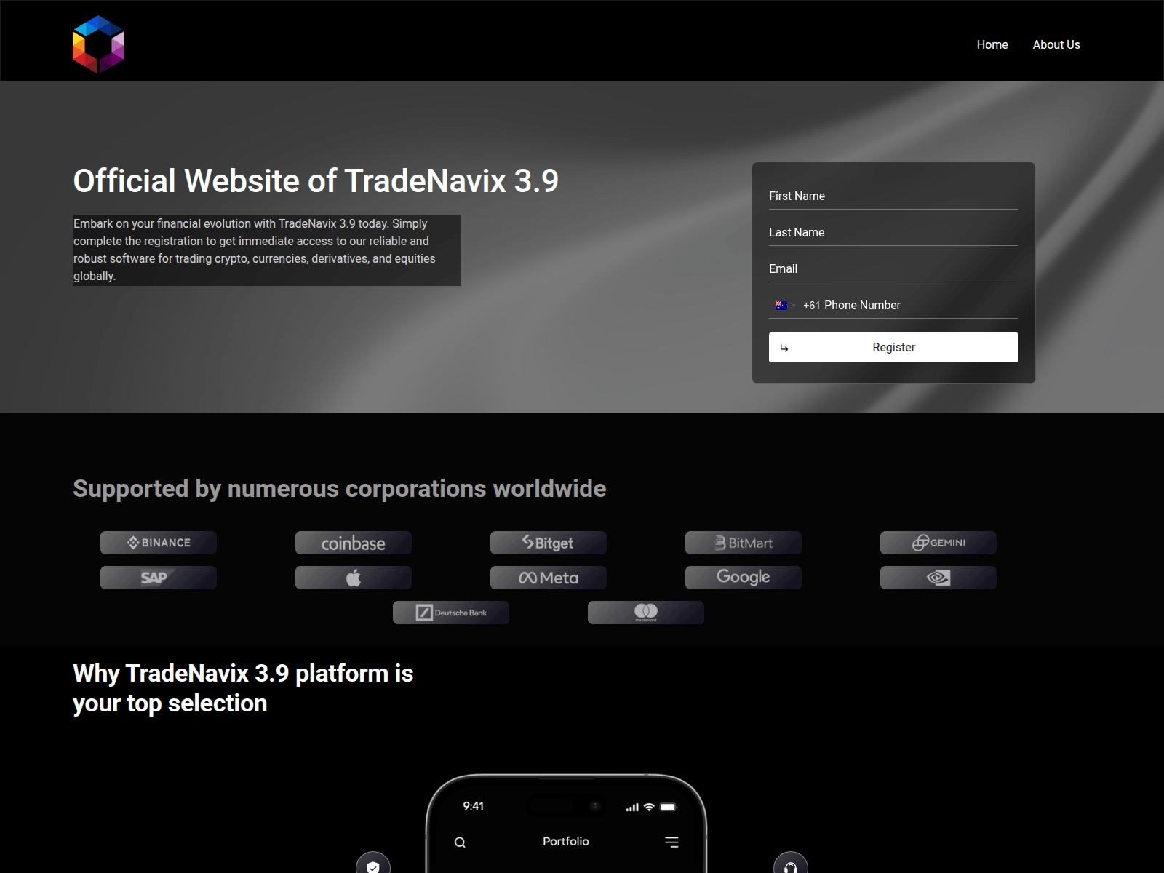
Task: Click the SAP logo badge
Action: [x=159, y=578]
